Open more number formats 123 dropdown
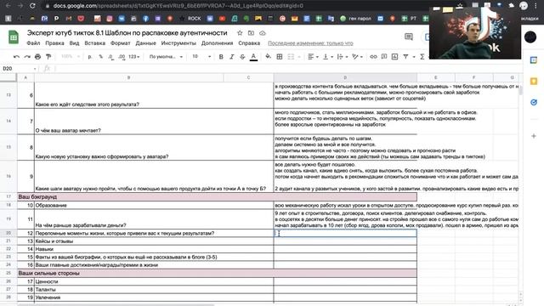 pyautogui.click(x=134, y=57)
